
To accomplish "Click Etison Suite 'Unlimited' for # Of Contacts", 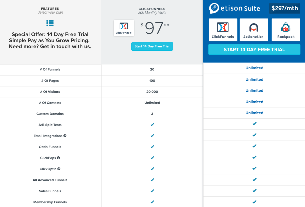I will click(254, 102).
